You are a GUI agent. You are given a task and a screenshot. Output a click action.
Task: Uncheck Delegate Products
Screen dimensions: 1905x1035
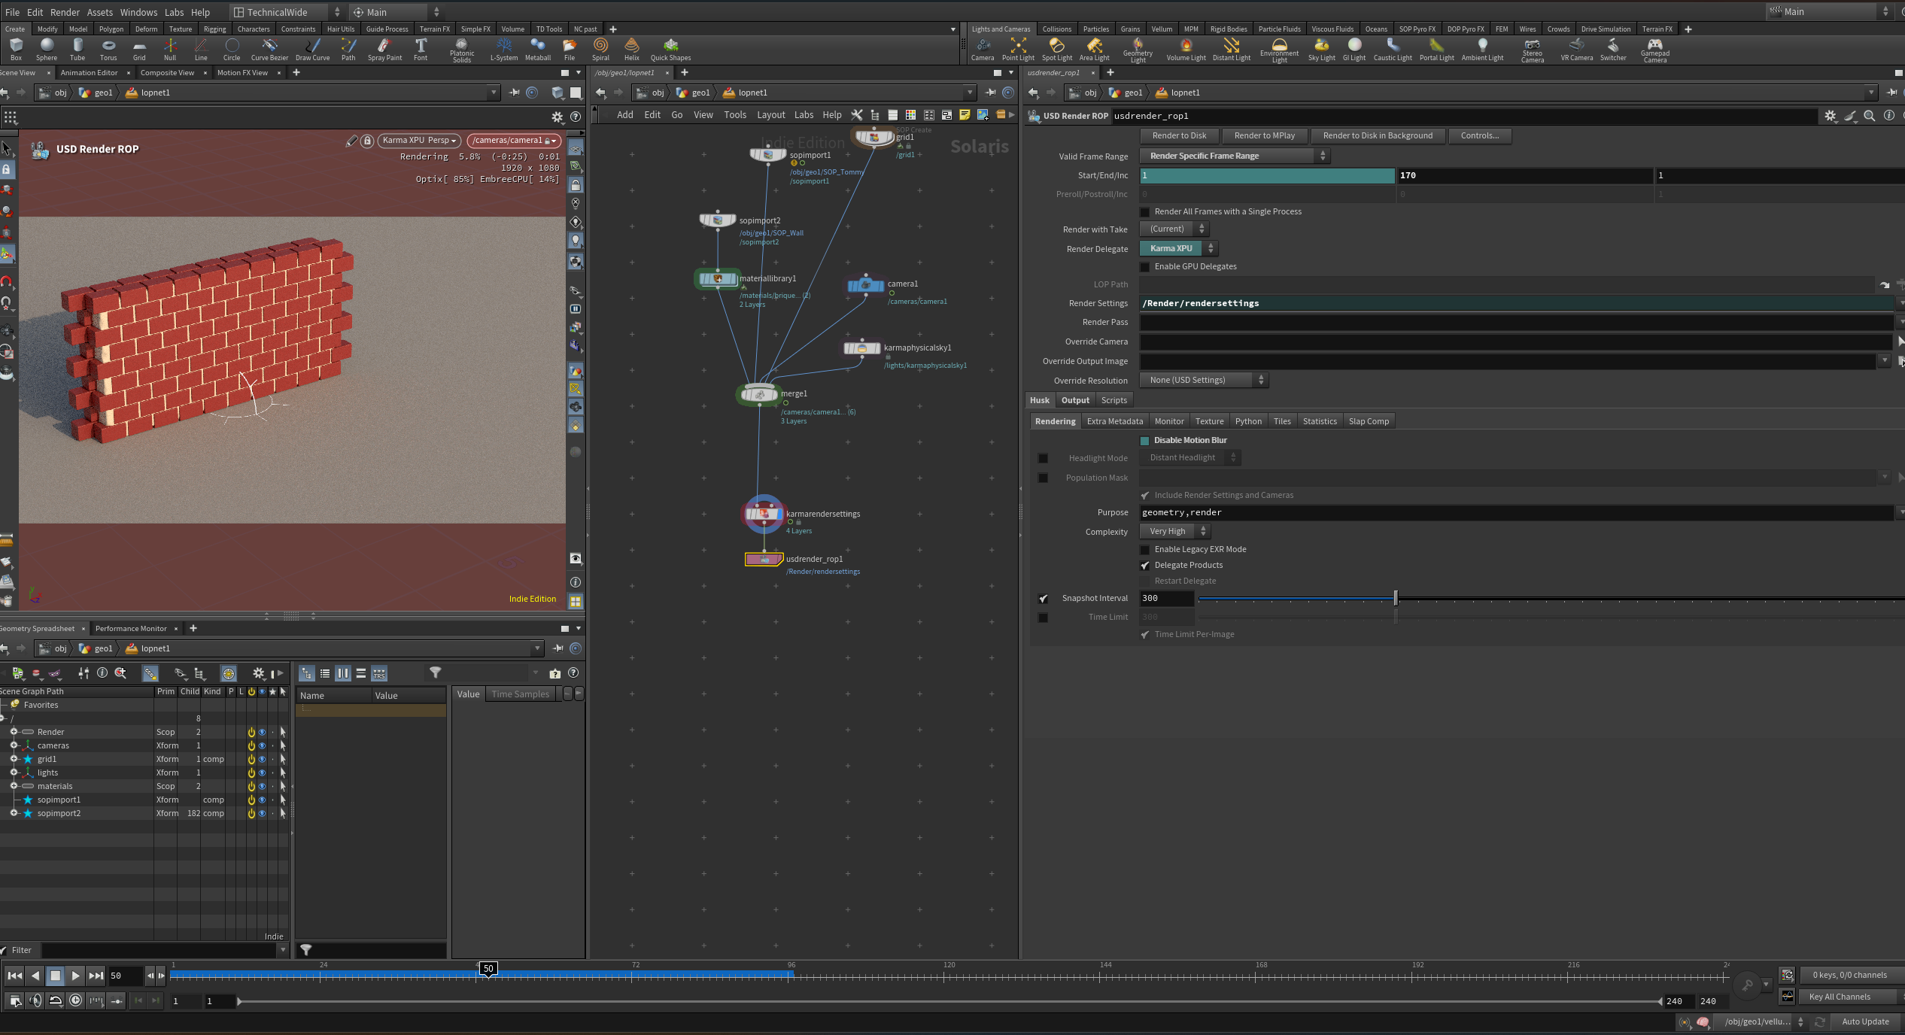pyautogui.click(x=1145, y=566)
